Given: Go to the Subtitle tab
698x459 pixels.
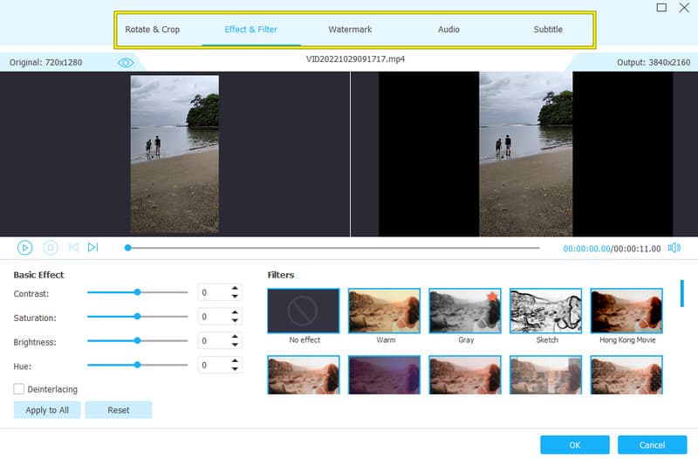Looking at the screenshot, I should pos(548,30).
